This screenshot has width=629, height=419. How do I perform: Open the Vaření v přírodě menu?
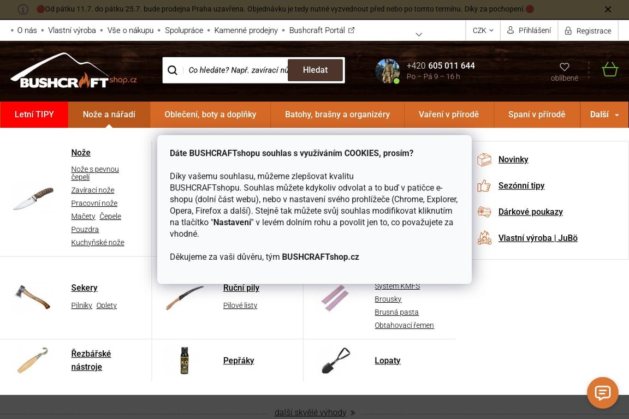(449, 115)
